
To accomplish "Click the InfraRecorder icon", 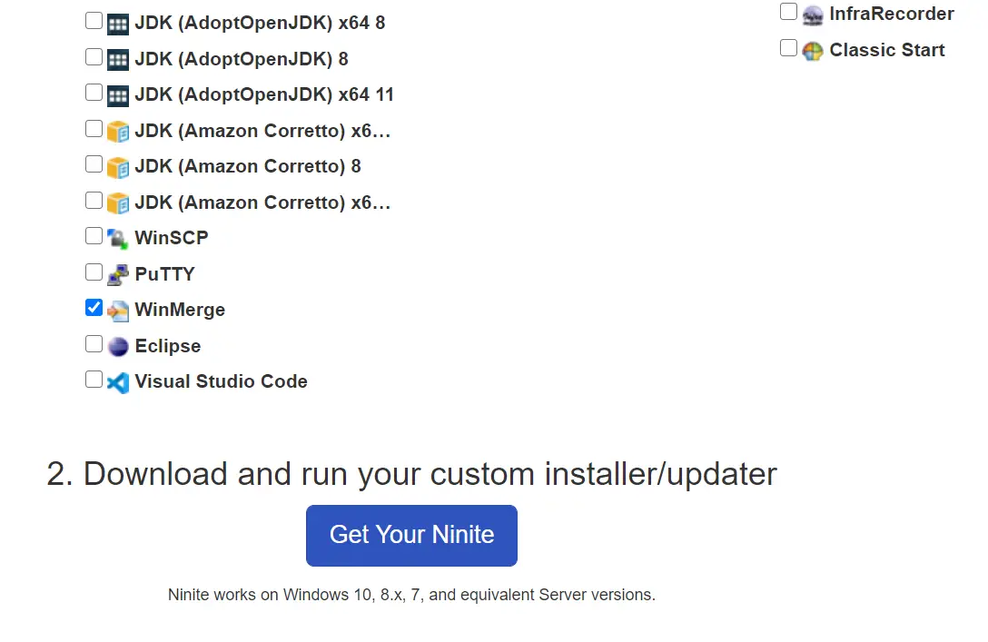I will tap(813, 15).
